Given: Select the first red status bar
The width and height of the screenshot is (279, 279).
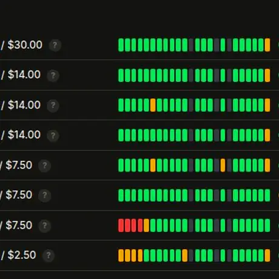Looking at the screenshot, I should coord(121,225).
